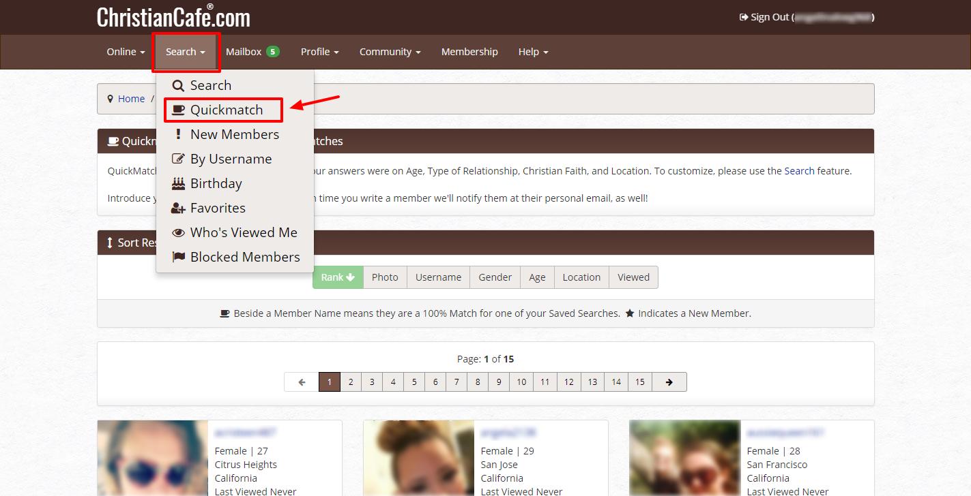Click the exclamation icon for New Members

(178, 134)
